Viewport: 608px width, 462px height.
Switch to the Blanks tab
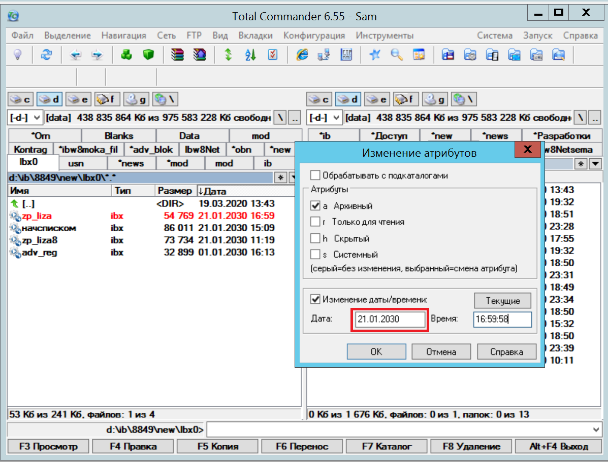(x=119, y=136)
